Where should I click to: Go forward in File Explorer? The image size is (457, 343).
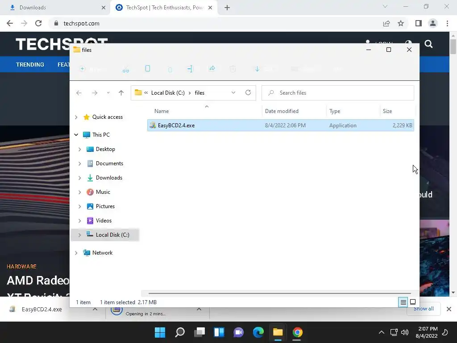click(x=95, y=93)
